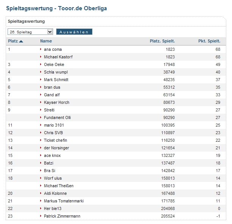Screen dimensions: 232x224
Task: Select the Fundament Olli name link
Action: [57, 117]
